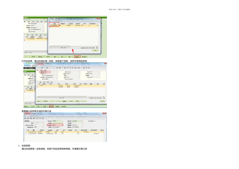This screenshot has height=169, width=239.
Task: Open the calendar icon of the 日期 field in the top background form
Action: (44, 32)
